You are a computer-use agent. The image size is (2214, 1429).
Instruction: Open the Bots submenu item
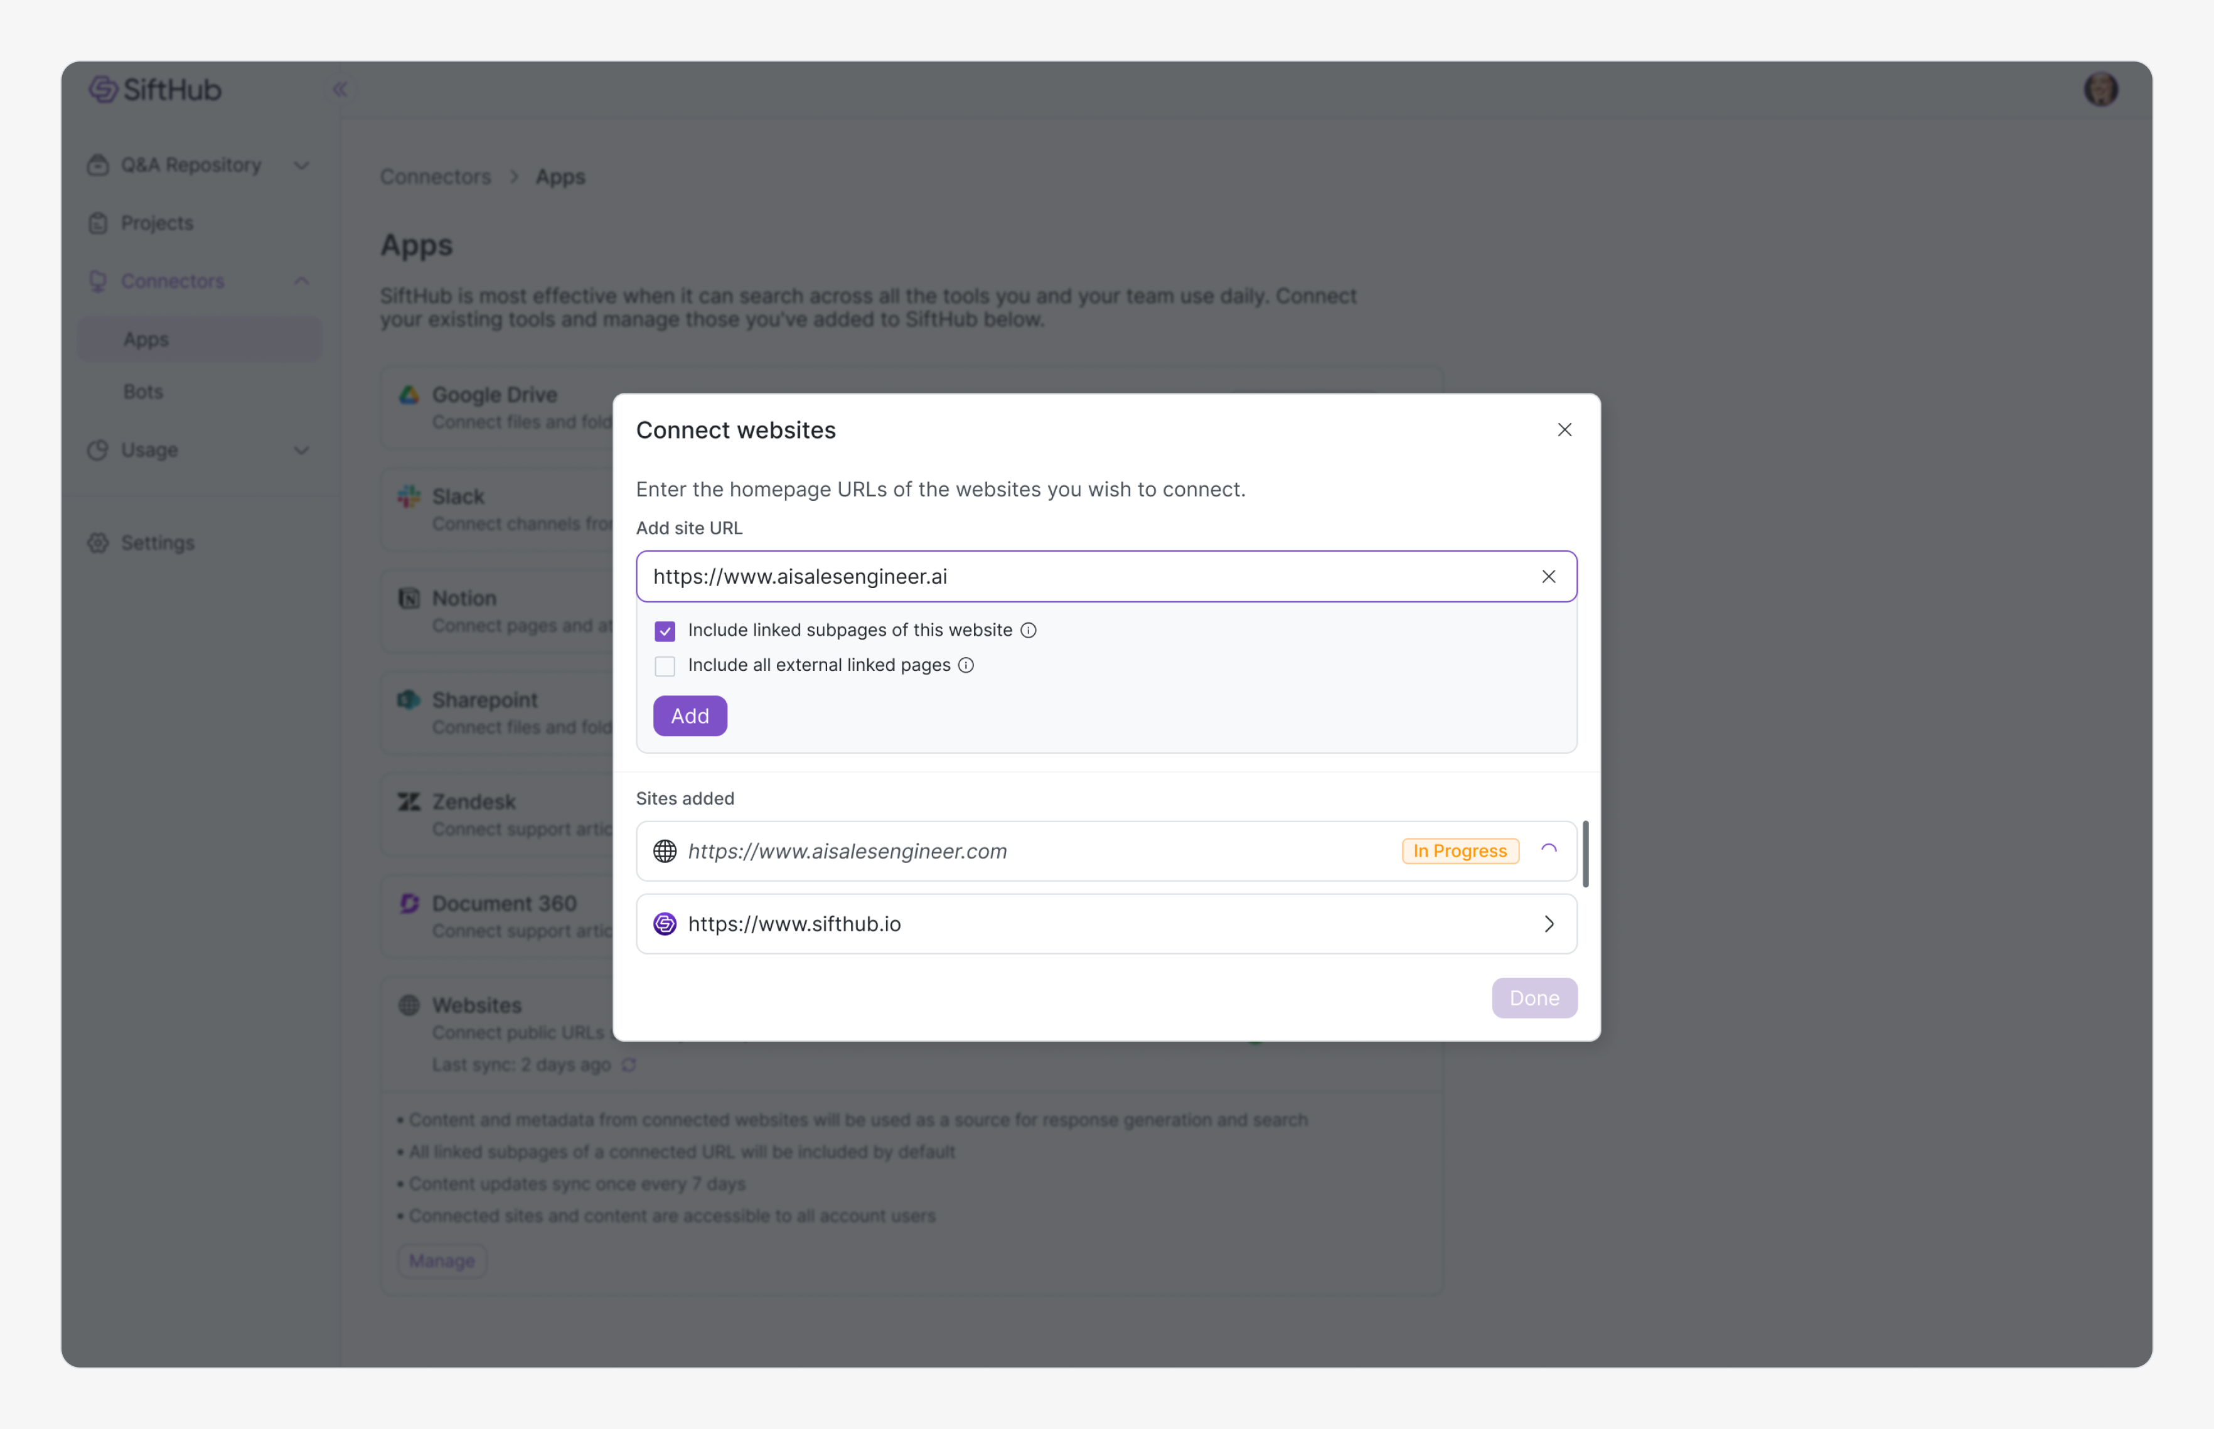[x=144, y=392]
